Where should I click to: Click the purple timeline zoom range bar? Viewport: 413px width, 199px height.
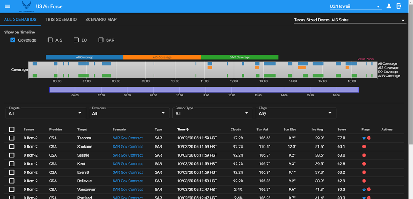coord(204,90)
